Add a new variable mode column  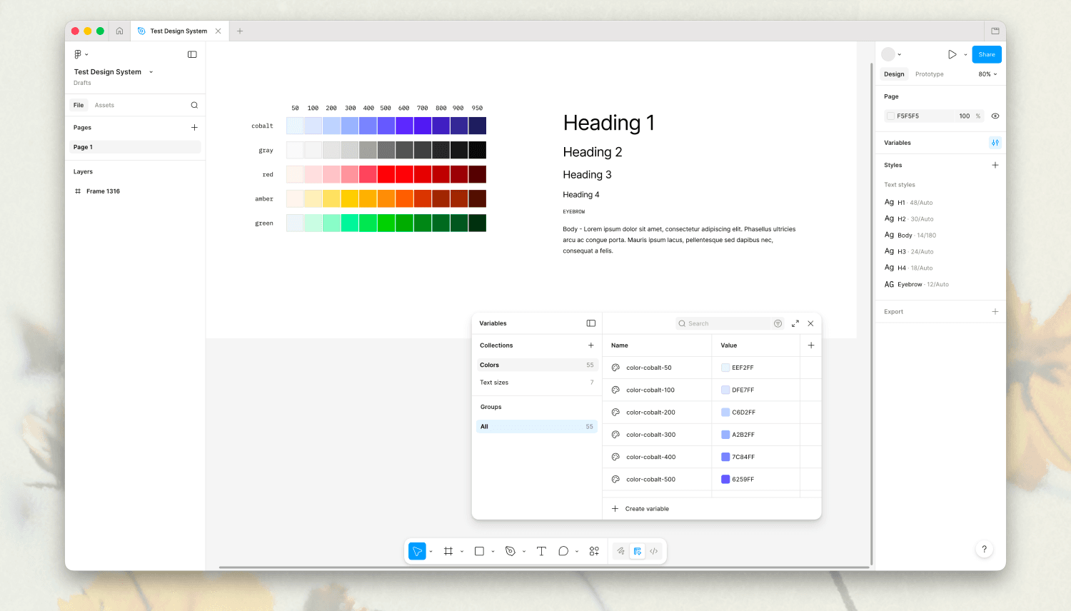pos(811,345)
